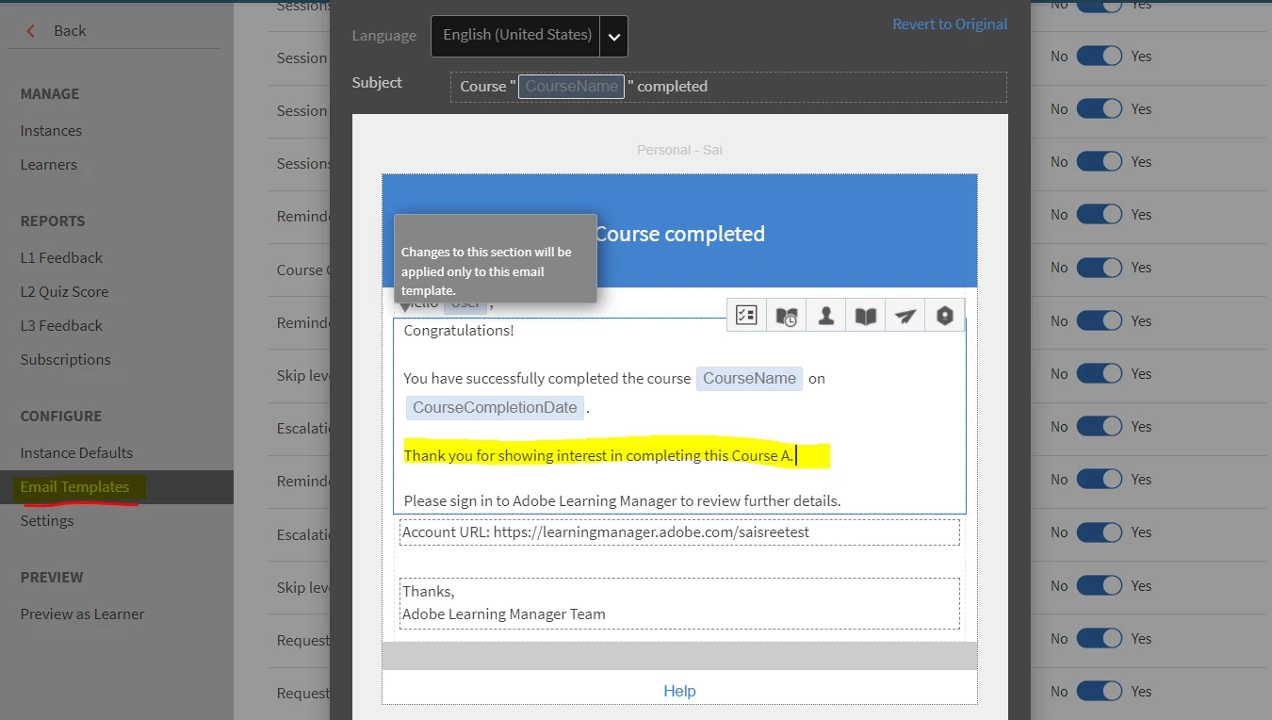1272x720 pixels.
Task: Click the Language label
Action: click(x=383, y=36)
